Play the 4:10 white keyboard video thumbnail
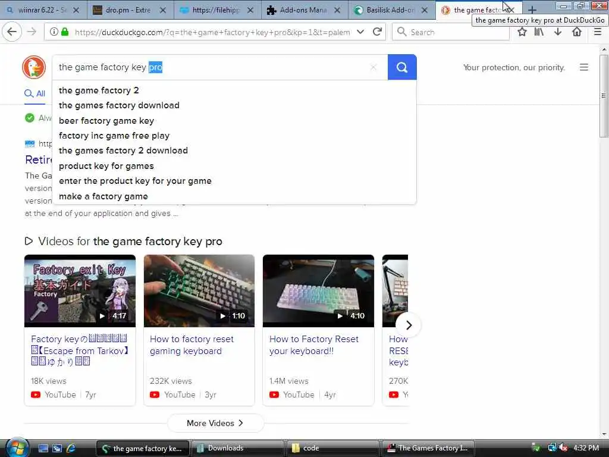 pyautogui.click(x=319, y=290)
